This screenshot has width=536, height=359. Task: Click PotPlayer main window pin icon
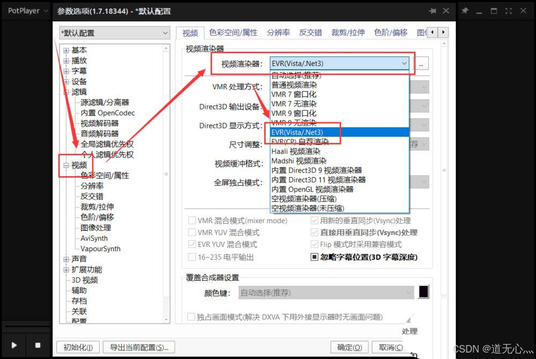click(x=465, y=11)
